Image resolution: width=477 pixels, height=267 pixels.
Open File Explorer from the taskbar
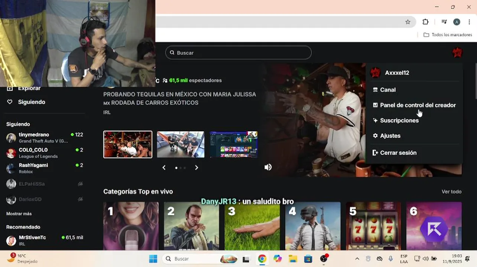point(293,259)
